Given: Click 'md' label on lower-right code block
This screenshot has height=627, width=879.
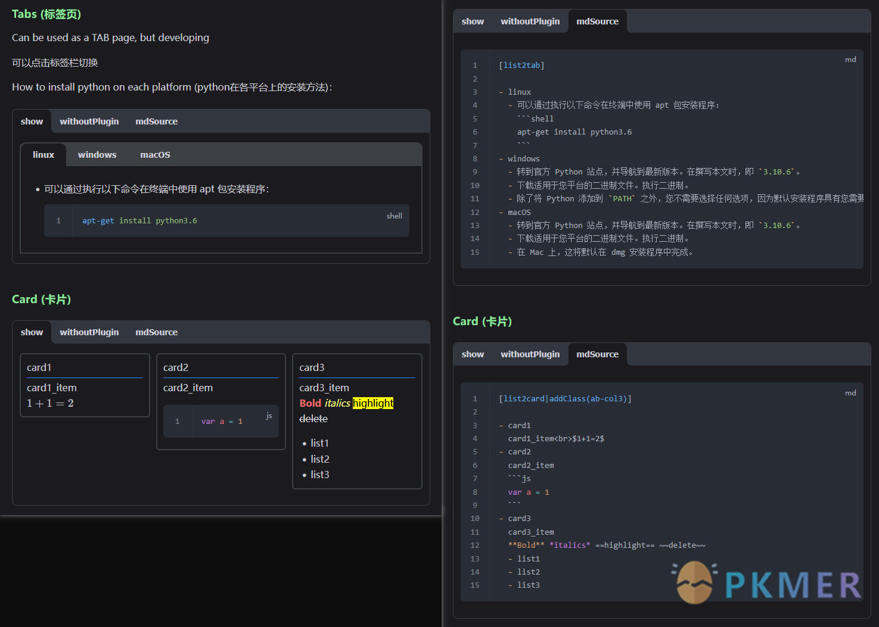Looking at the screenshot, I should [x=850, y=393].
